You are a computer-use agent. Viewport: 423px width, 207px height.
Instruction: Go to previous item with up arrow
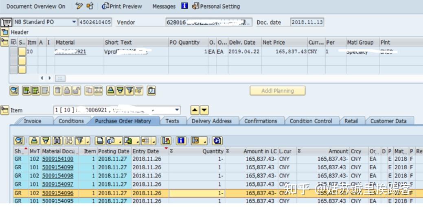195,110
